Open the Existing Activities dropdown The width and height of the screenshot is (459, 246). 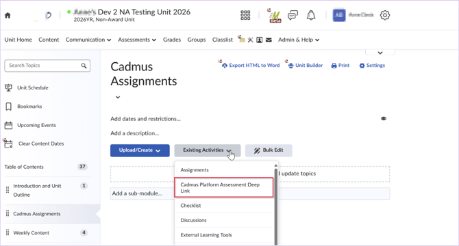click(x=208, y=150)
